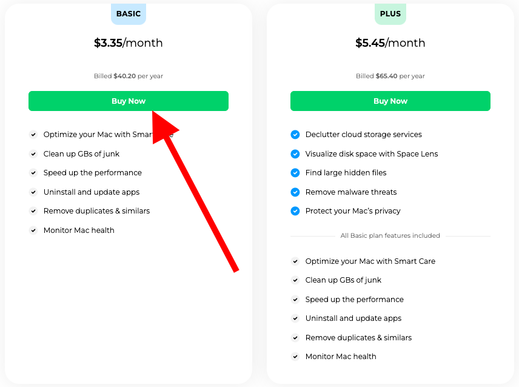Click the $3.35/month price text
519x387 pixels.
click(x=128, y=43)
